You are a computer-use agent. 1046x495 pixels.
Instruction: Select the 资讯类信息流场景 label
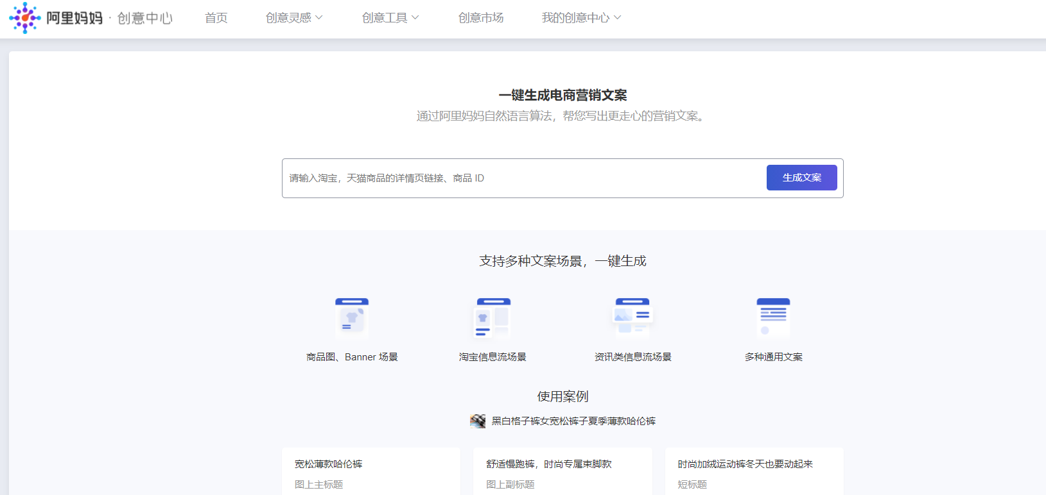[633, 357]
